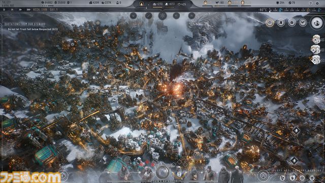Pause the game with the pause button
The width and height of the screenshot is (325, 183).
4,10
